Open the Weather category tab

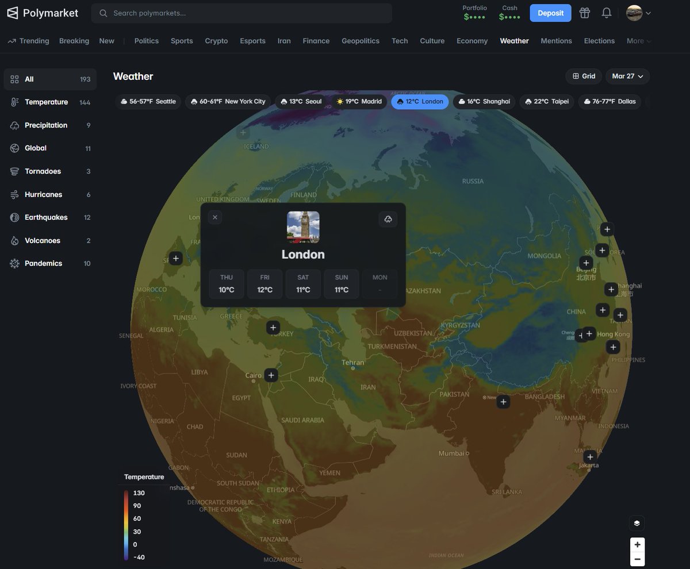[514, 41]
